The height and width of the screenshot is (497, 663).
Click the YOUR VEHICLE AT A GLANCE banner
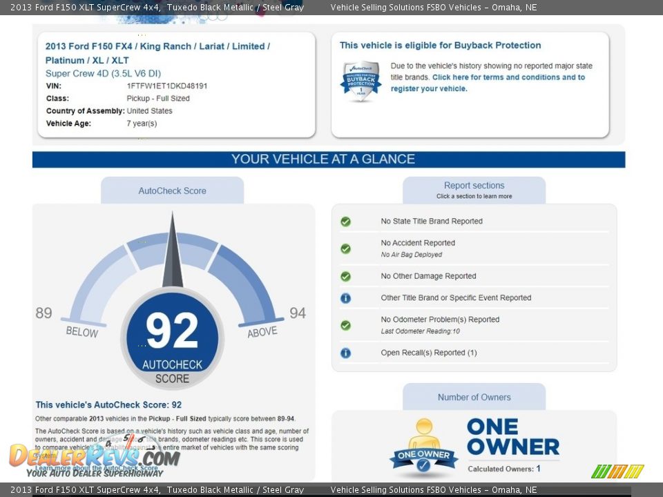click(329, 159)
